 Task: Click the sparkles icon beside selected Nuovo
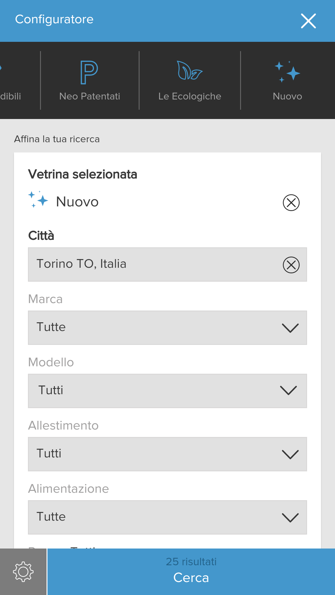pos(38,200)
